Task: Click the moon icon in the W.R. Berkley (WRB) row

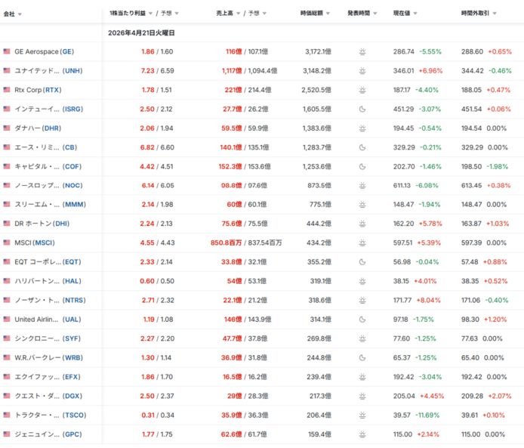Action: (x=363, y=357)
